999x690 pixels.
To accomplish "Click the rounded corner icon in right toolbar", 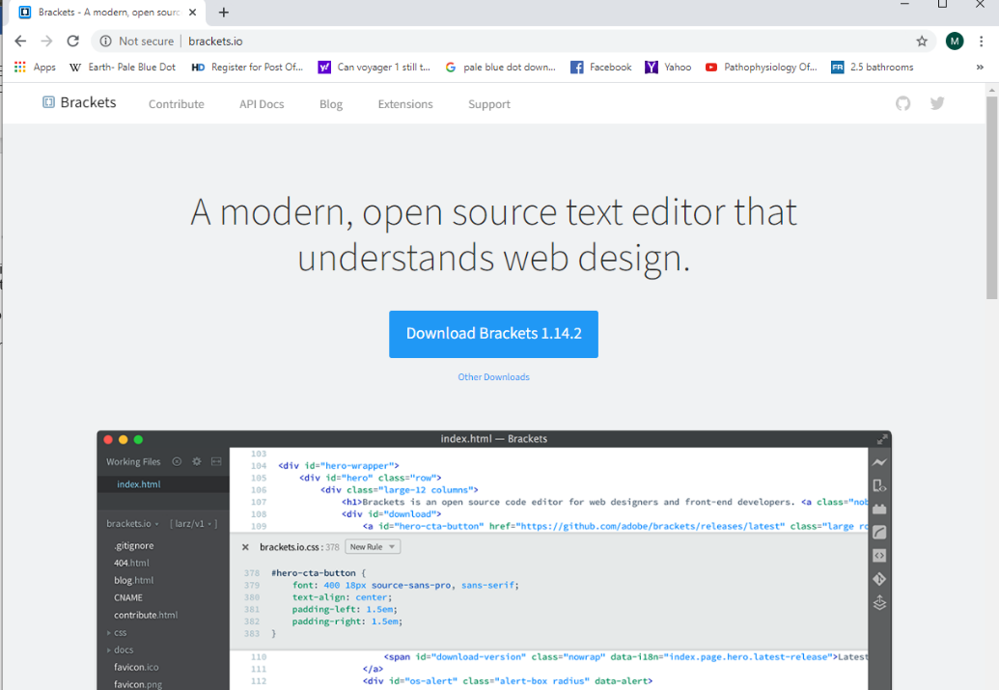I will (x=879, y=532).
